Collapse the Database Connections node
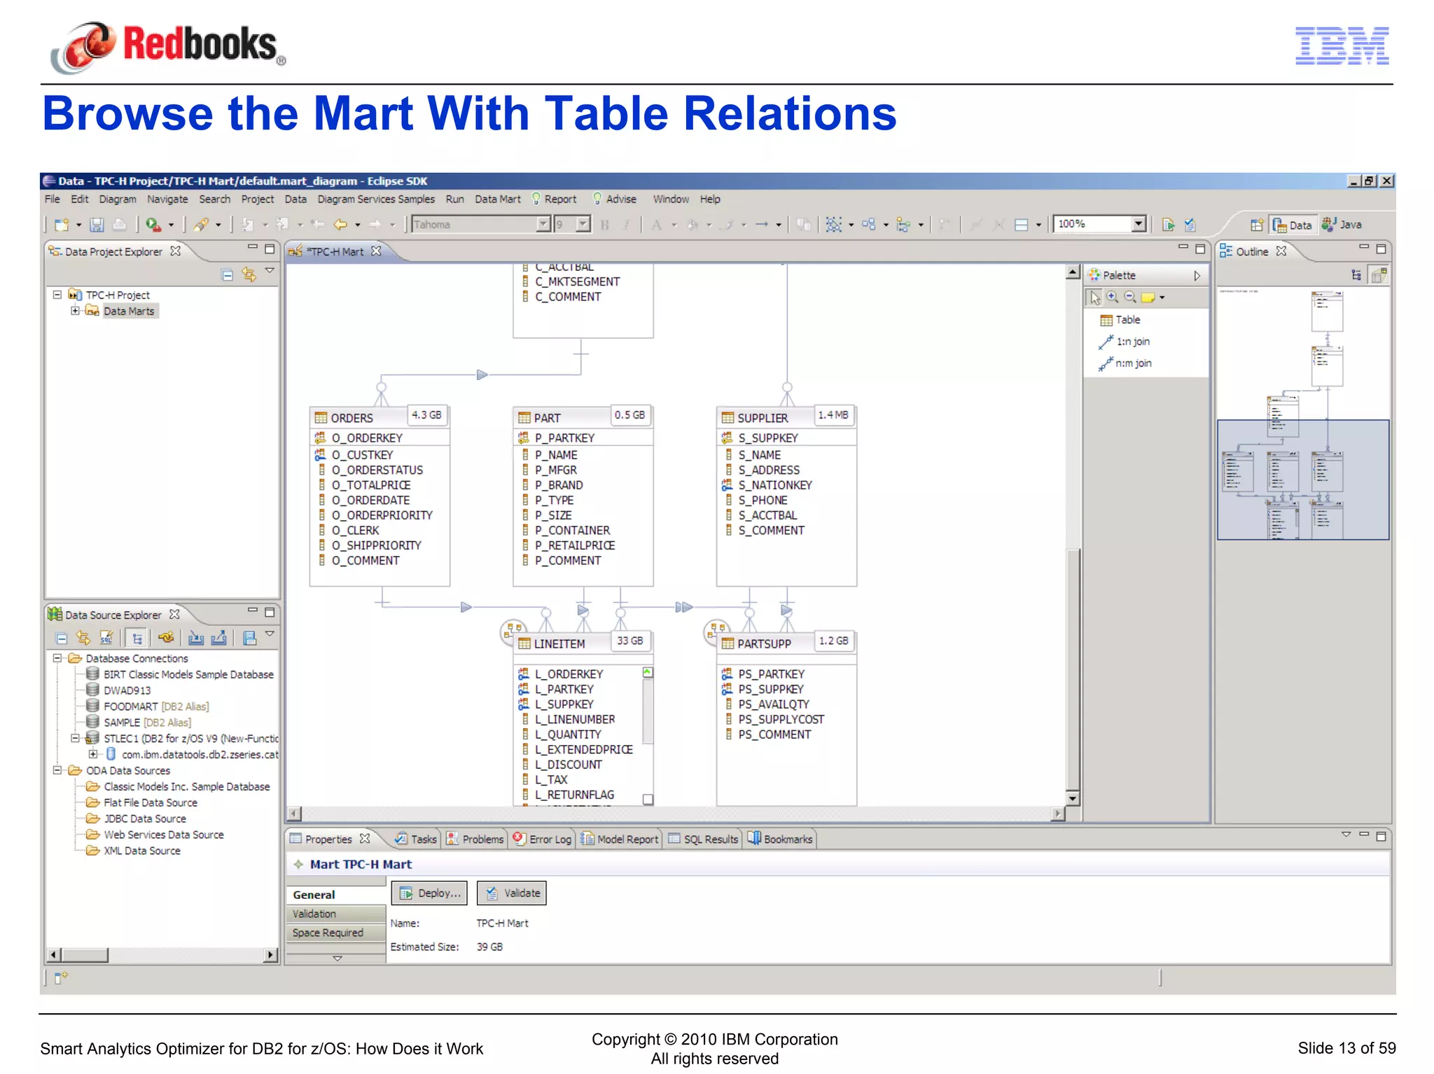The height and width of the screenshot is (1074, 1434). [57, 658]
